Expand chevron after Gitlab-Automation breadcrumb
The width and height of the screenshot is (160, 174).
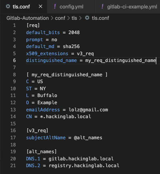click(52, 18)
